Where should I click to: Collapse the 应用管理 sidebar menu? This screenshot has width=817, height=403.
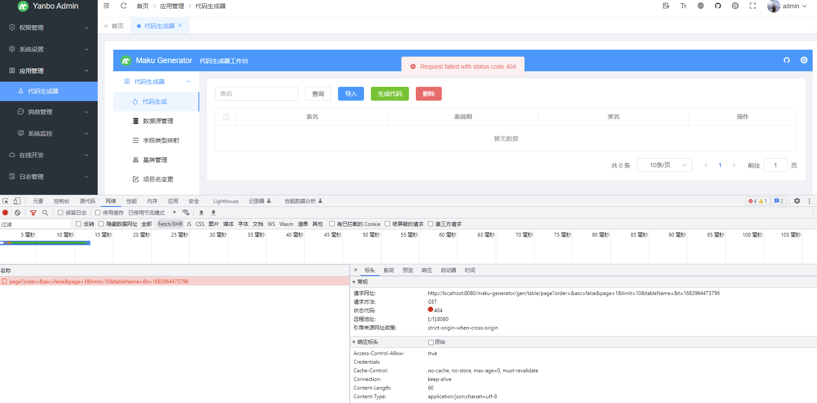(x=49, y=71)
